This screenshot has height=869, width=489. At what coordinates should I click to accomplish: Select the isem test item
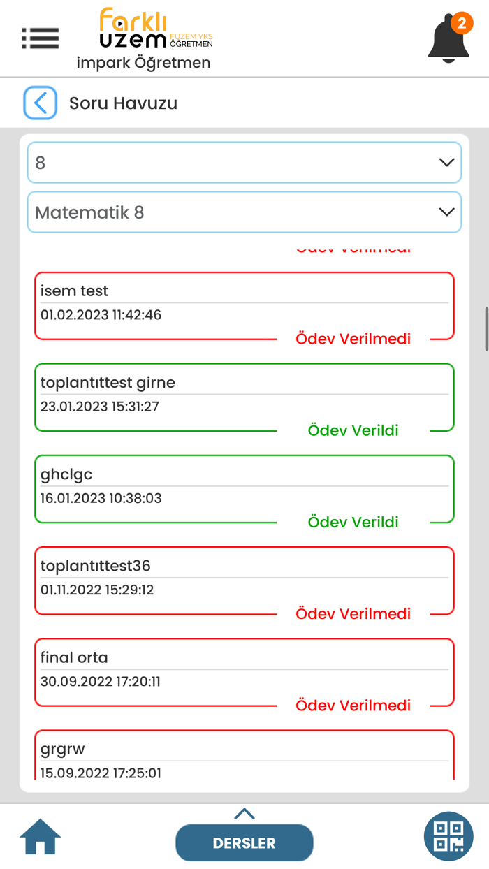(245, 305)
